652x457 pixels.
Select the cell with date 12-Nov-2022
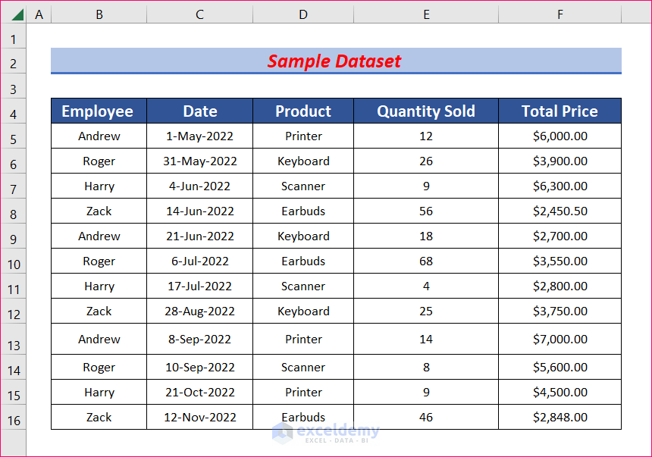pyautogui.click(x=199, y=417)
